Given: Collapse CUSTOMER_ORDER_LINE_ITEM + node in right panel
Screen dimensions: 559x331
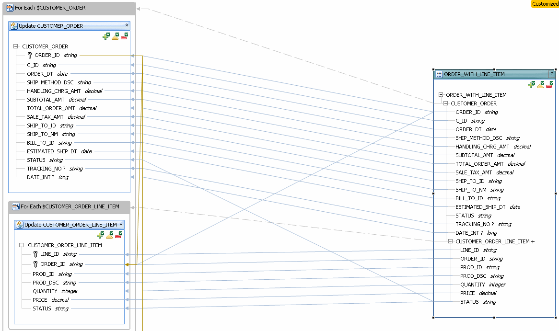Looking at the screenshot, I should tap(450, 241).
